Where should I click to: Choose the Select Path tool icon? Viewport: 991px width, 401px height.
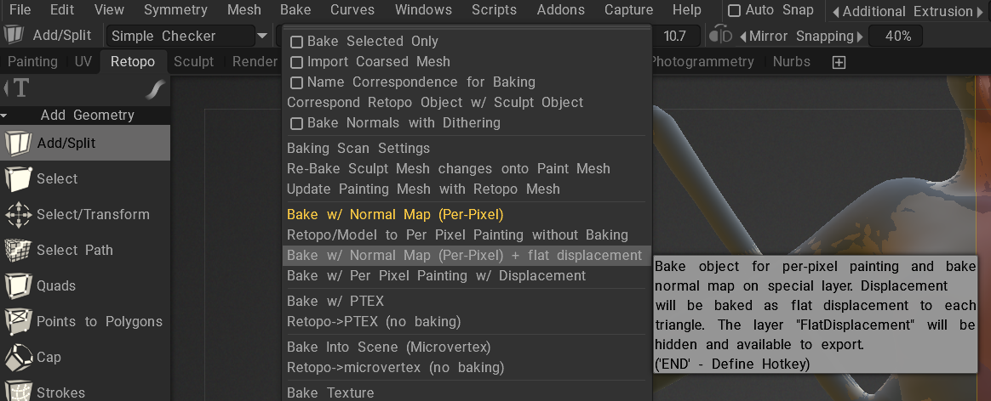point(18,251)
